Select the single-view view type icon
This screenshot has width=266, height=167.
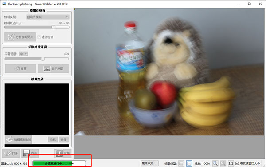pos(189,163)
